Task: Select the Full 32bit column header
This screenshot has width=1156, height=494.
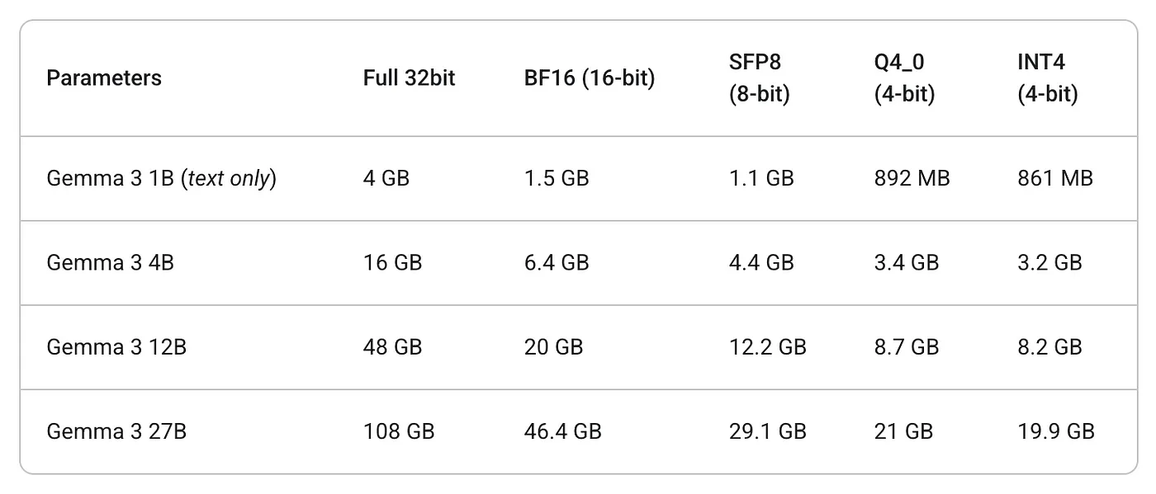Action: tap(409, 78)
